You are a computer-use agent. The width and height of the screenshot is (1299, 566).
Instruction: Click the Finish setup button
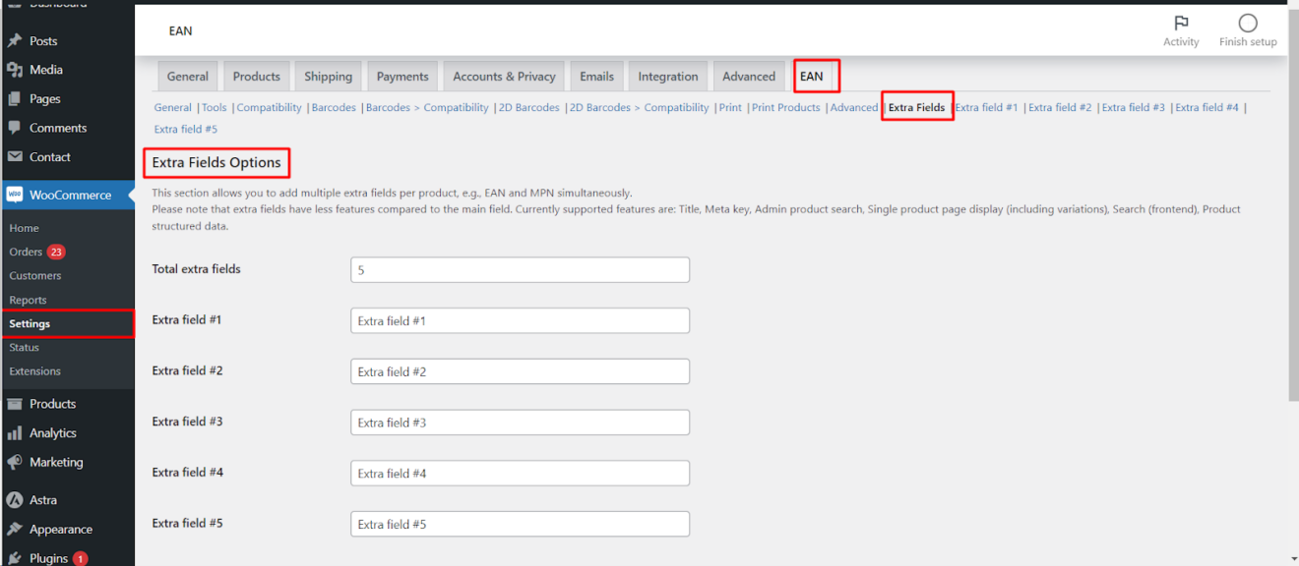click(1247, 29)
